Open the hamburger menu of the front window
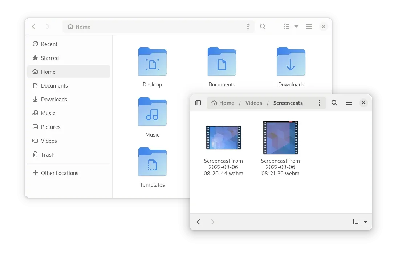 pos(349,103)
